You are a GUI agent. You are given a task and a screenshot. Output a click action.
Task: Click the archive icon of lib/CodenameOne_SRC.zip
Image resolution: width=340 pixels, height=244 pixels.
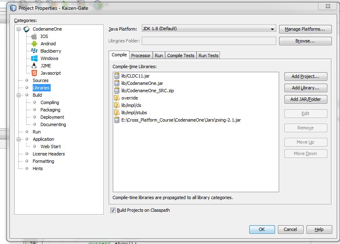[116, 91]
